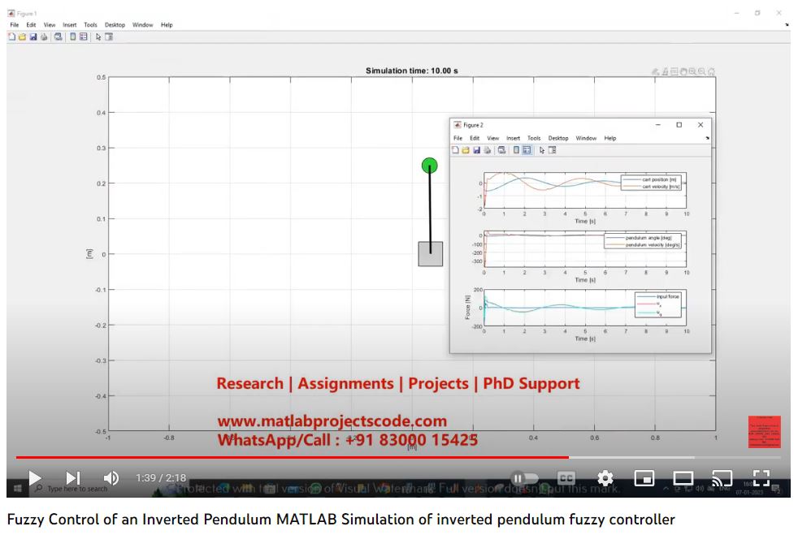Toggle the autoplay switch
798x535 pixels.
pos(525,478)
